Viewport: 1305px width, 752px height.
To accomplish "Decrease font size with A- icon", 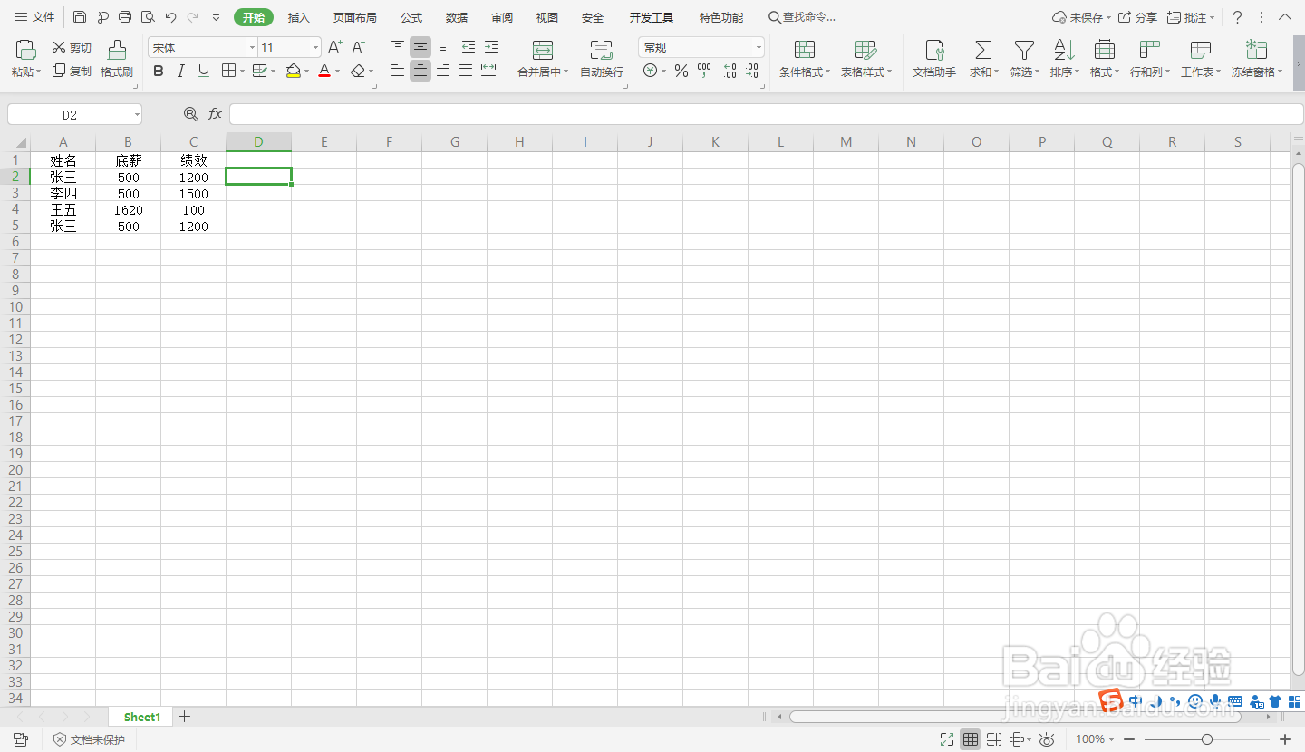I will click(359, 47).
